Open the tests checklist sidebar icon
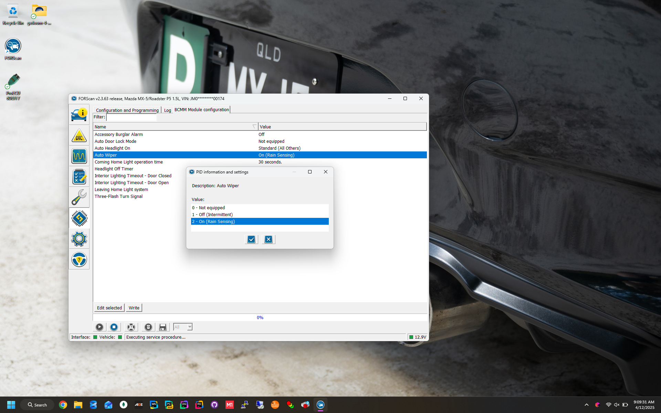This screenshot has height=413, width=661. pyautogui.click(x=79, y=177)
